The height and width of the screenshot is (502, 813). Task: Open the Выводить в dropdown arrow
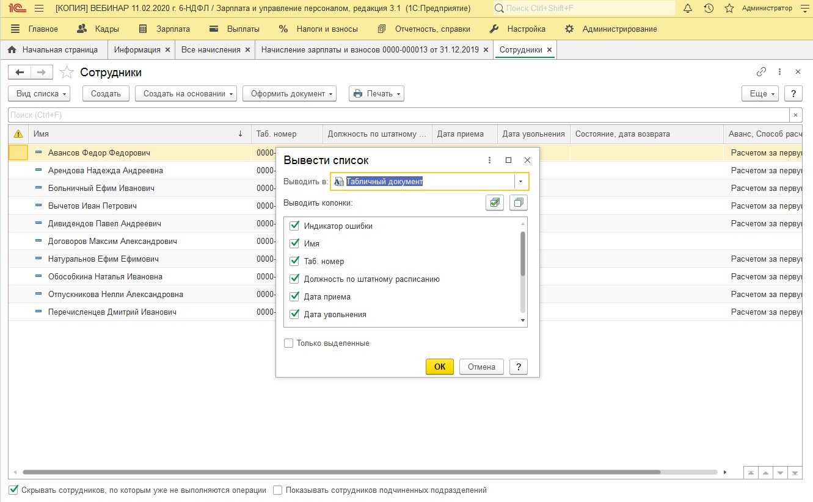[521, 181]
